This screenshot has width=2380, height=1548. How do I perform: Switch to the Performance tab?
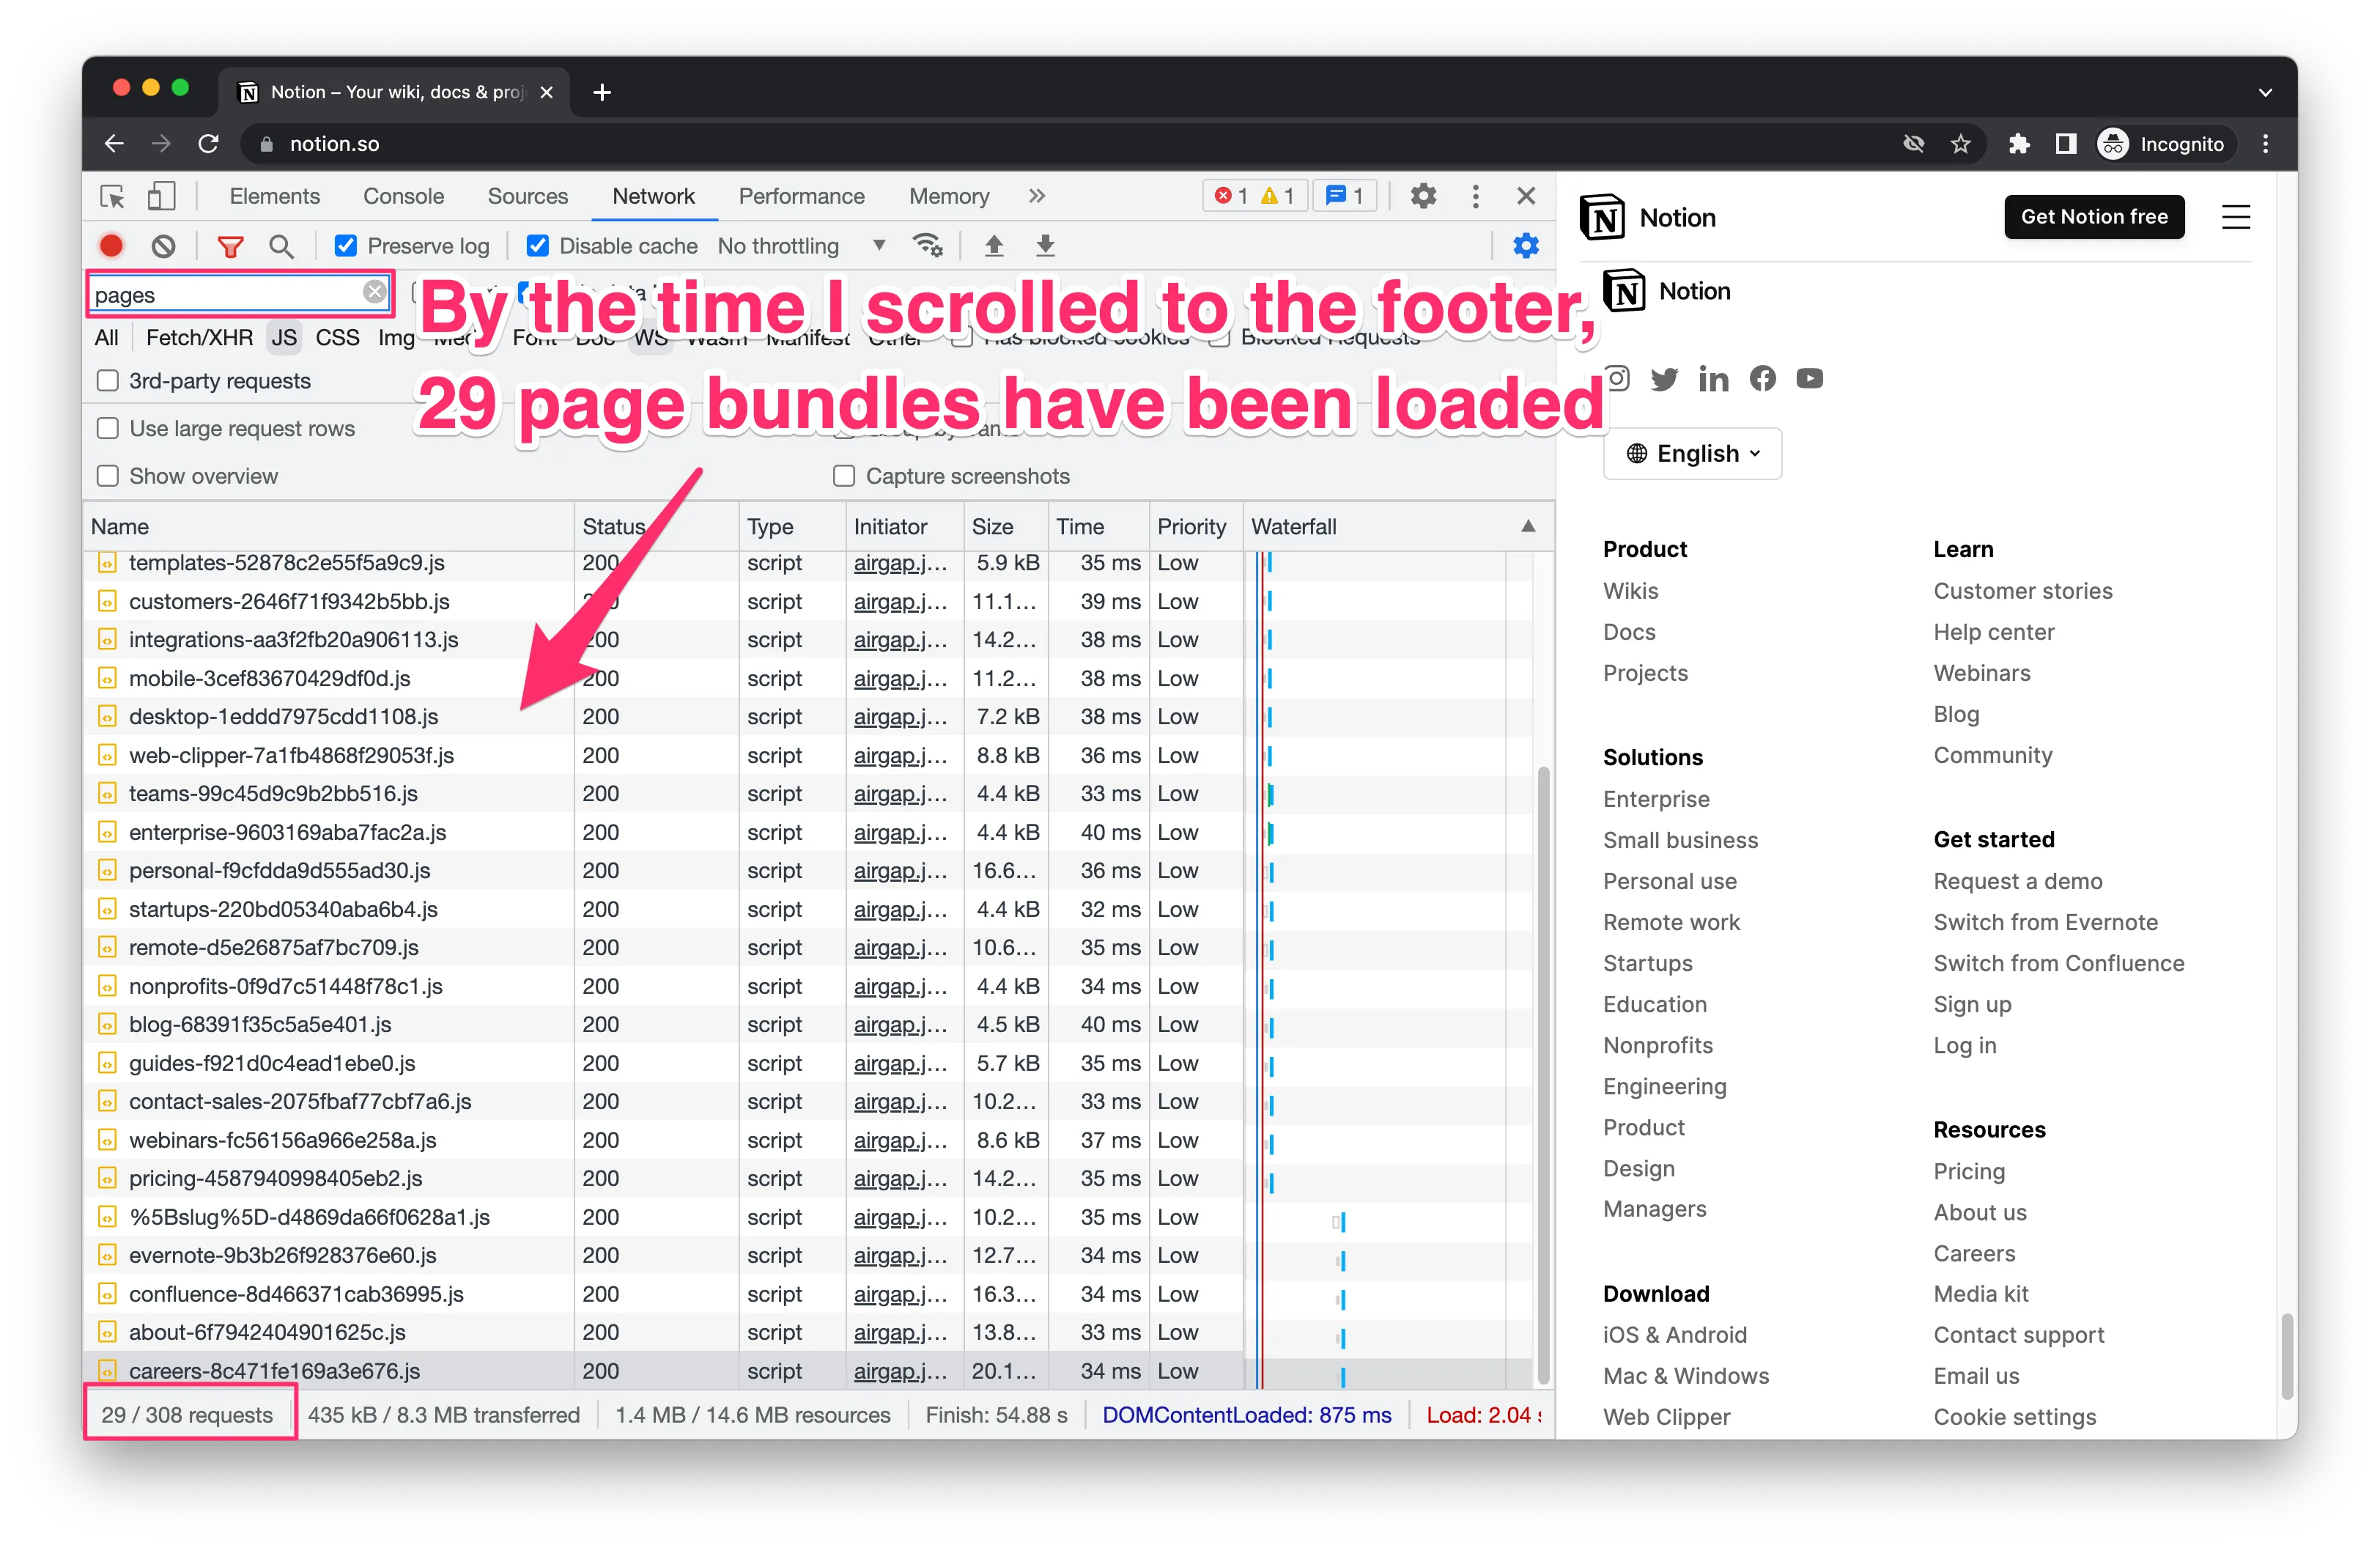(801, 196)
